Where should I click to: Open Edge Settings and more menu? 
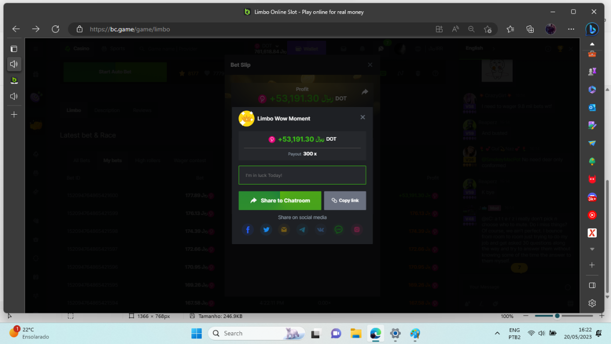tap(571, 29)
